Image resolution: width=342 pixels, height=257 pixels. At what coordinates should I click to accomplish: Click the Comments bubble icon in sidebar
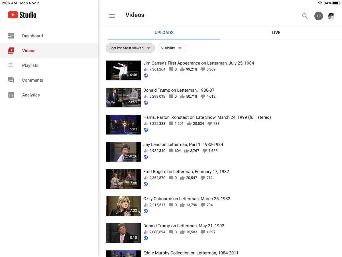pyautogui.click(x=11, y=80)
